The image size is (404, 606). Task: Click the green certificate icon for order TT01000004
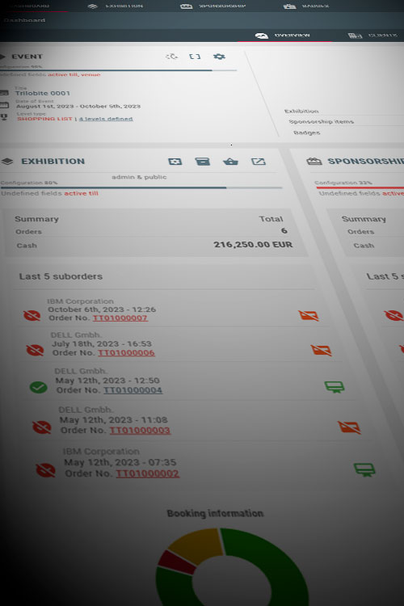pos(335,387)
